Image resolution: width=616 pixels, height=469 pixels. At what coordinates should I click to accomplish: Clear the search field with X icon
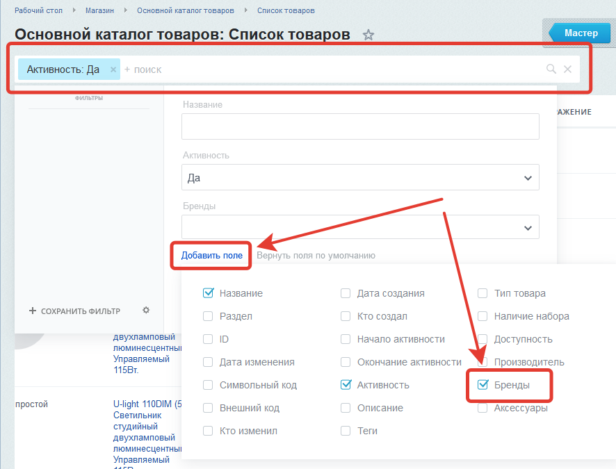coord(568,69)
